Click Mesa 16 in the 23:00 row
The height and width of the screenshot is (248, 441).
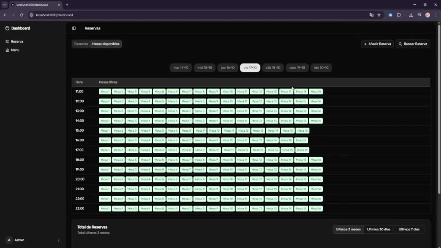(x=316, y=209)
